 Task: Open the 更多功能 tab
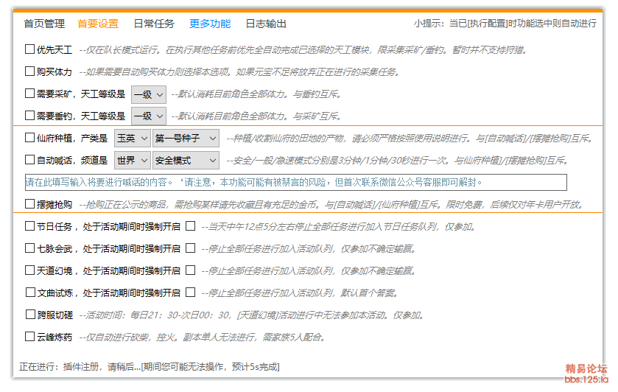pos(210,24)
